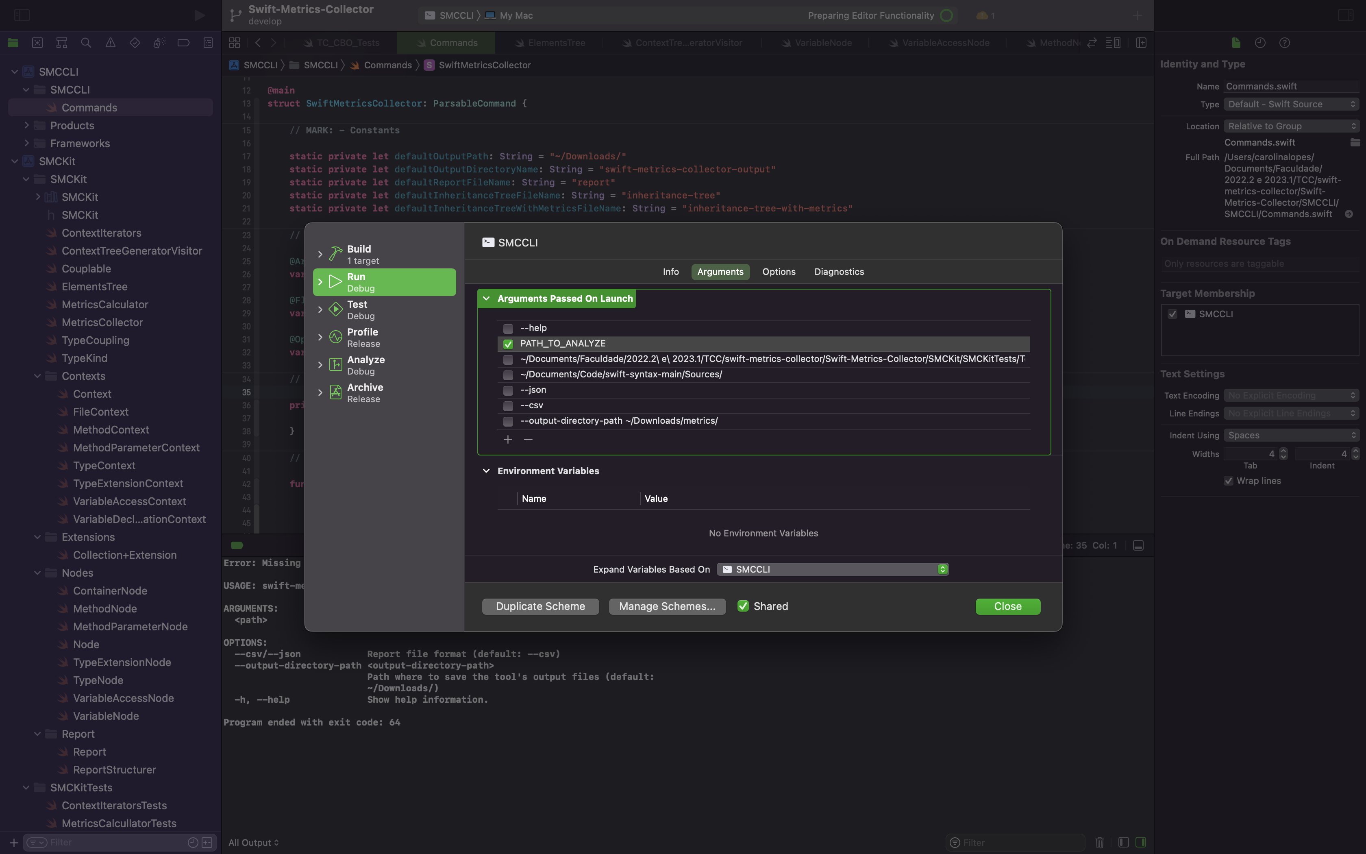Click the plus button to add argument
This screenshot has height=854, width=1366.
507,440
